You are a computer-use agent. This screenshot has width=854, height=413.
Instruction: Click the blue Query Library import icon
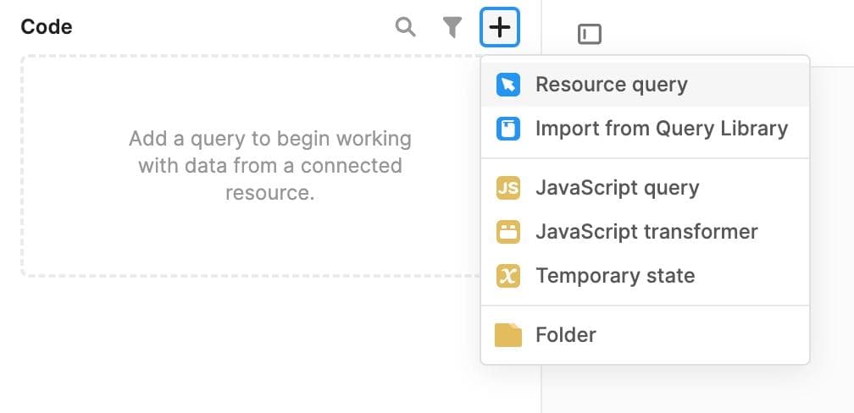click(x=507, y=129)
